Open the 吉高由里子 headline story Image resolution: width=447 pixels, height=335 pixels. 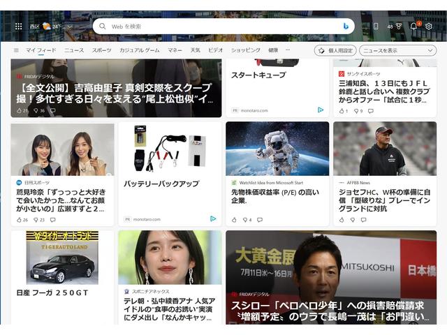tap(115, 93)
